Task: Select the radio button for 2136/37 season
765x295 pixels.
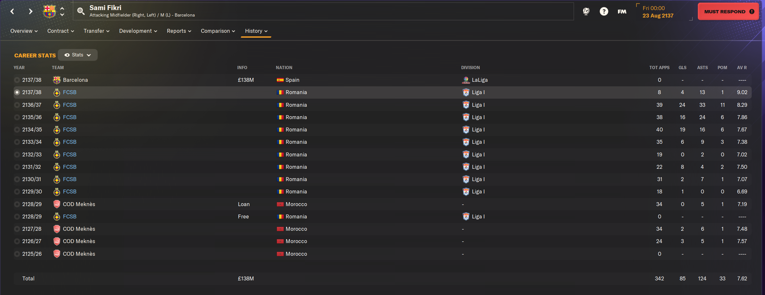Action: tap(17, 105)
